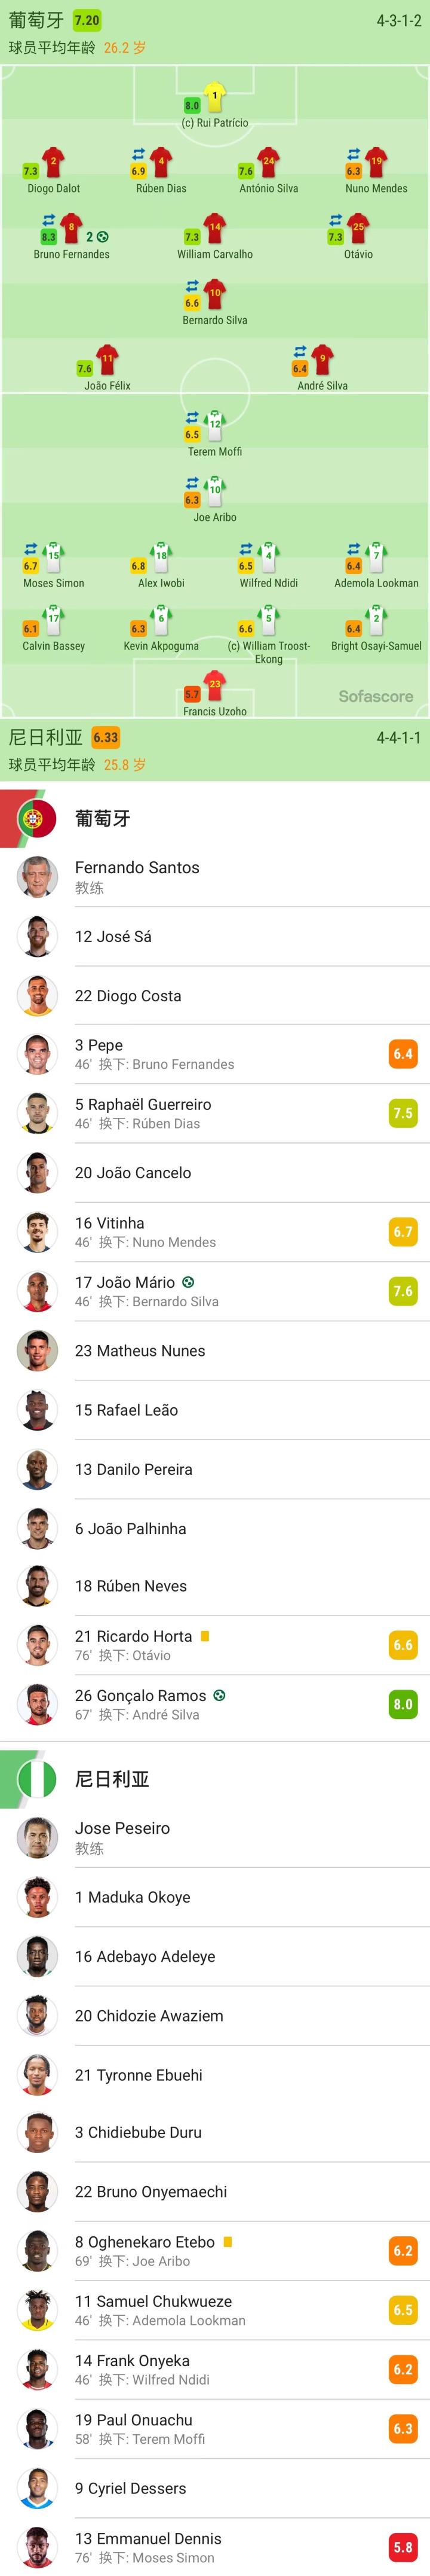The height and width of the screenshot is (2576, 430).
Task: Tap Bruno Fernandes' red number 8 shirt
Action: pos(71,228)
